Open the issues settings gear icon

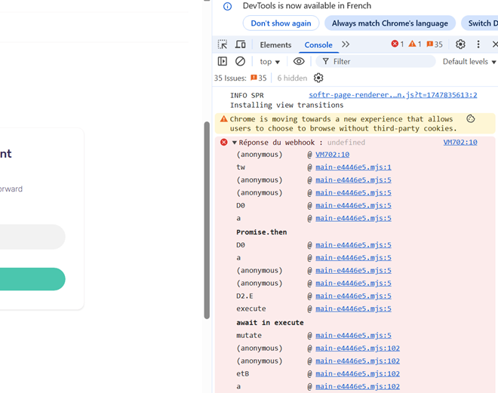318,78
